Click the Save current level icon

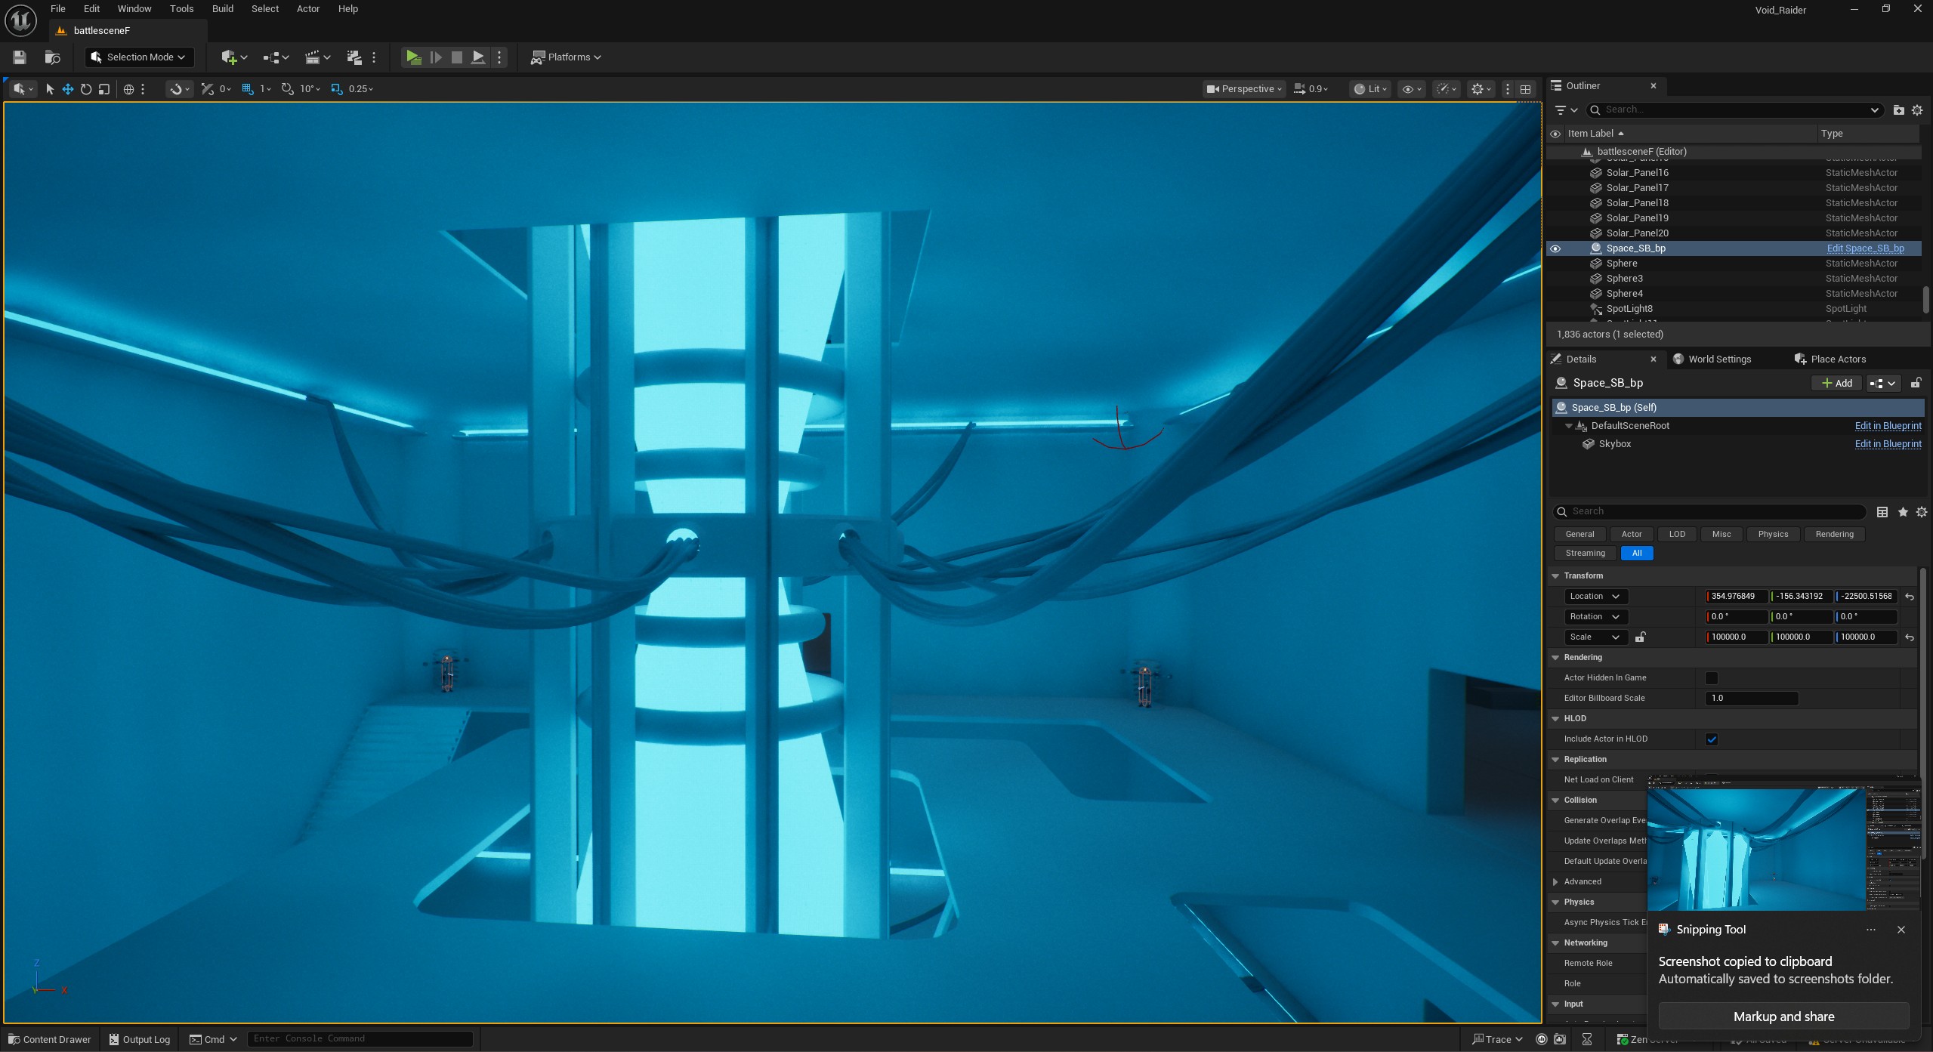pyautogui.click(x=20, y=57)
